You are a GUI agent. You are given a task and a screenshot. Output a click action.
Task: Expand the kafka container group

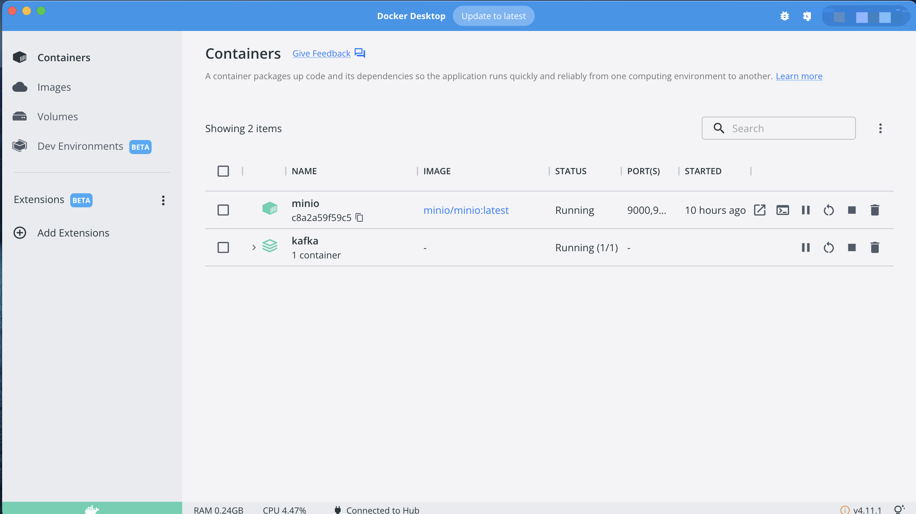pos(254,248)
